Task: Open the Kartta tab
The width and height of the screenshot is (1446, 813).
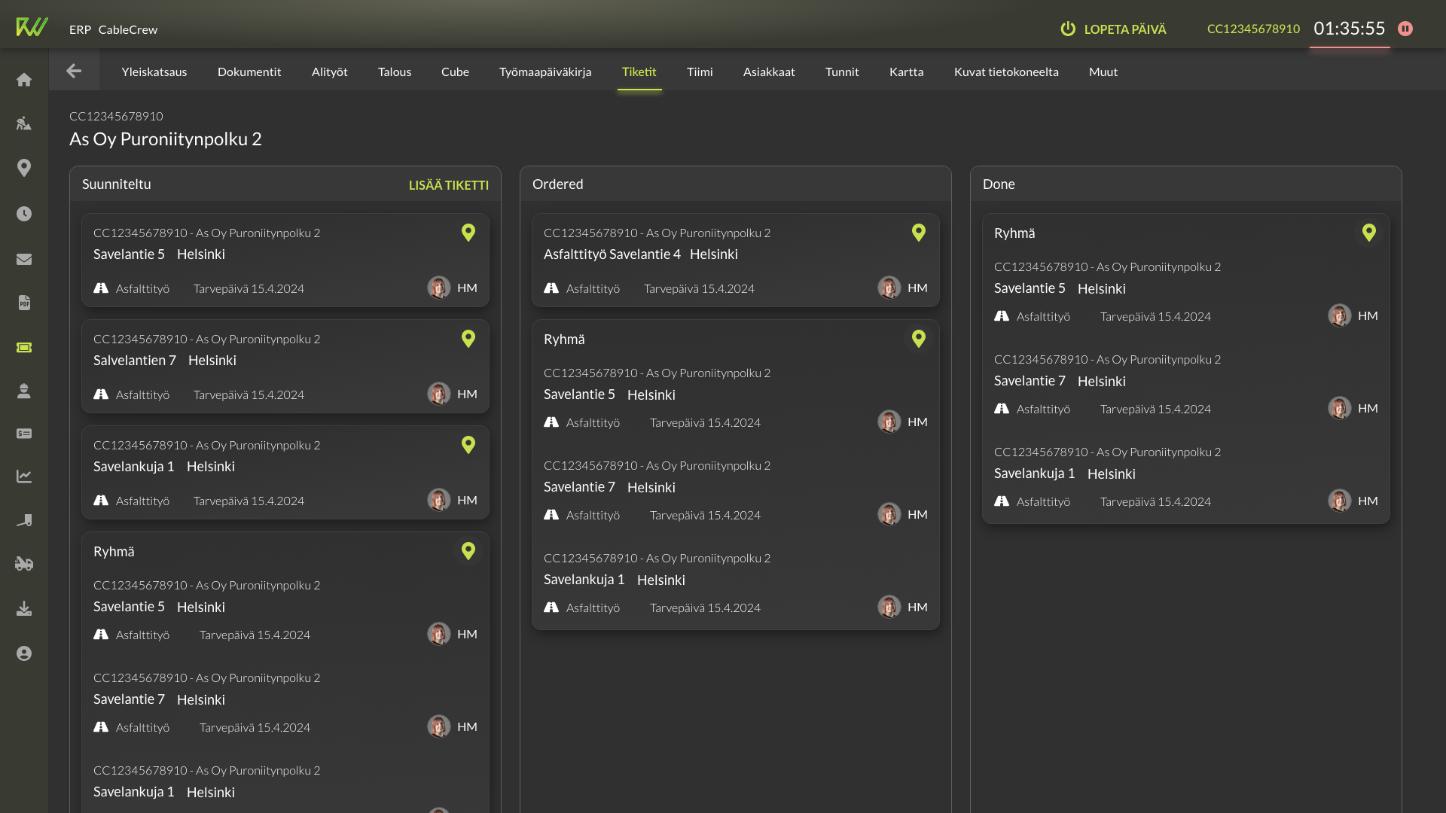Action: (906, 72)
